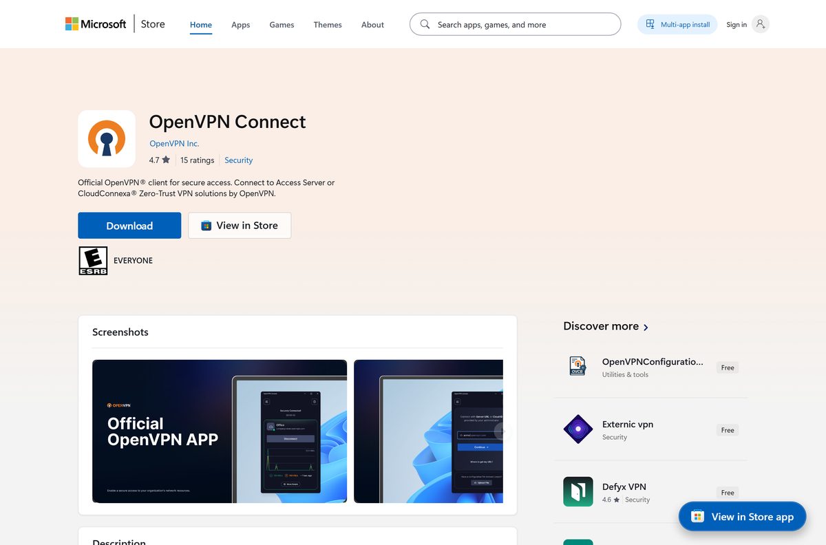The width and height of the screenshot is (826, 545).
Task: Open the Themes tab
Action: [328, 25]
